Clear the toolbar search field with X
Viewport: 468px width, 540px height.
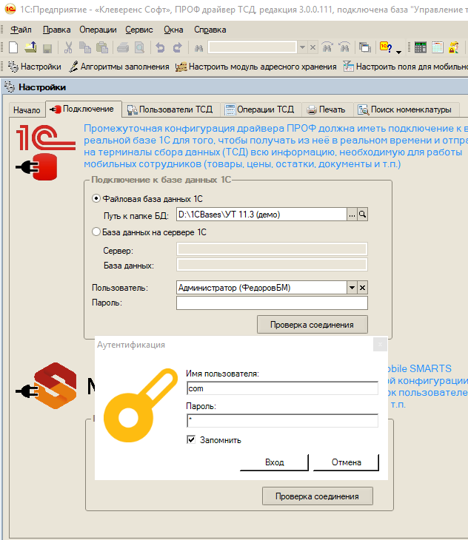pos(312,47)
